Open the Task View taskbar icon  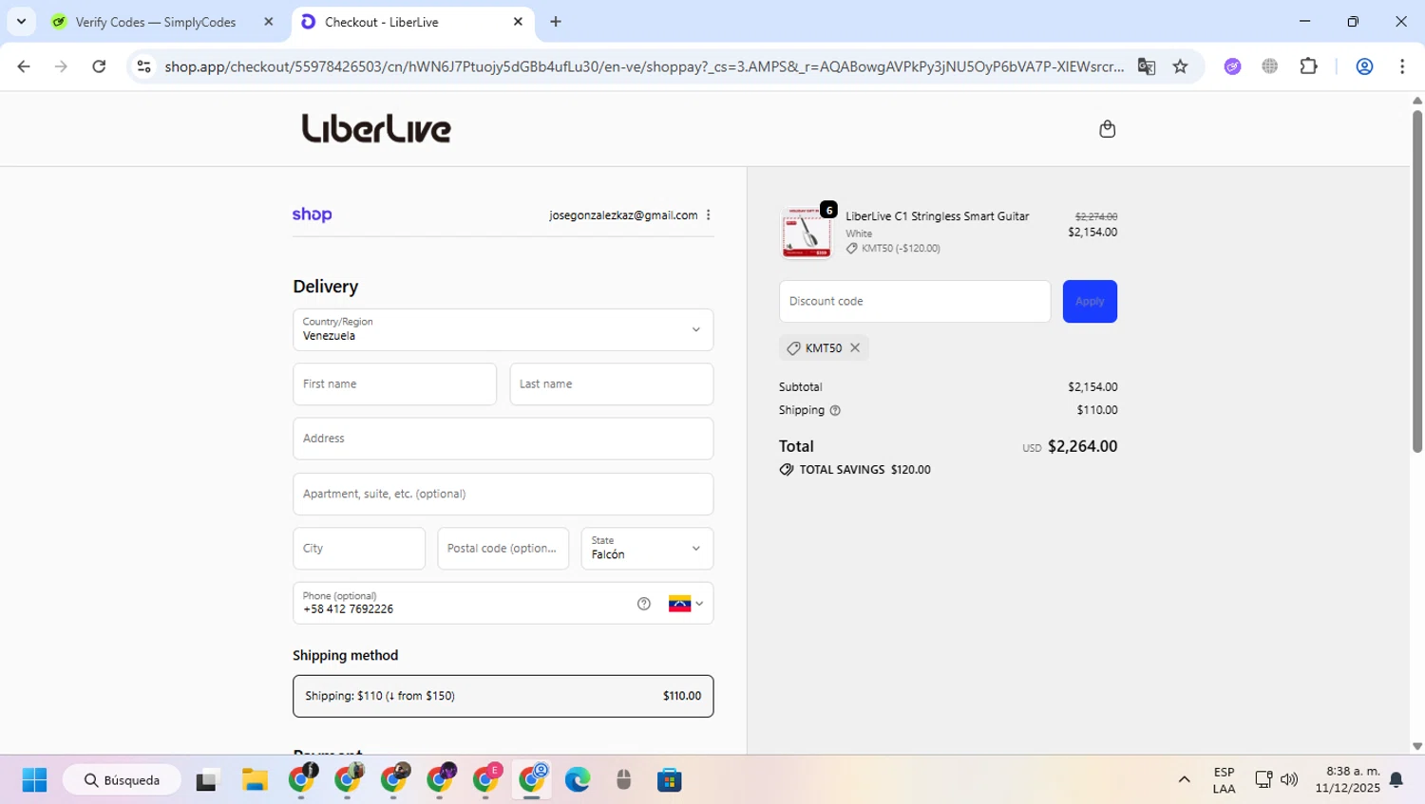pos(206,780)
